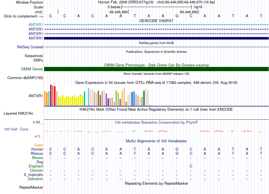Select the Rhesus species row label
269x194 pixels.
point(37,153)
